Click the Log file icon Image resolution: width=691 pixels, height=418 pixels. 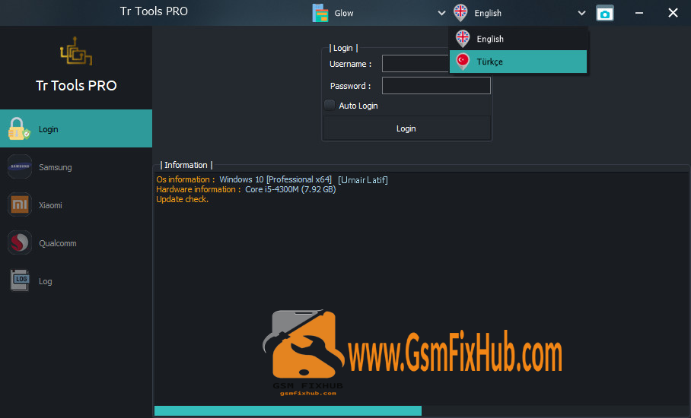click(x=20, y=280)
